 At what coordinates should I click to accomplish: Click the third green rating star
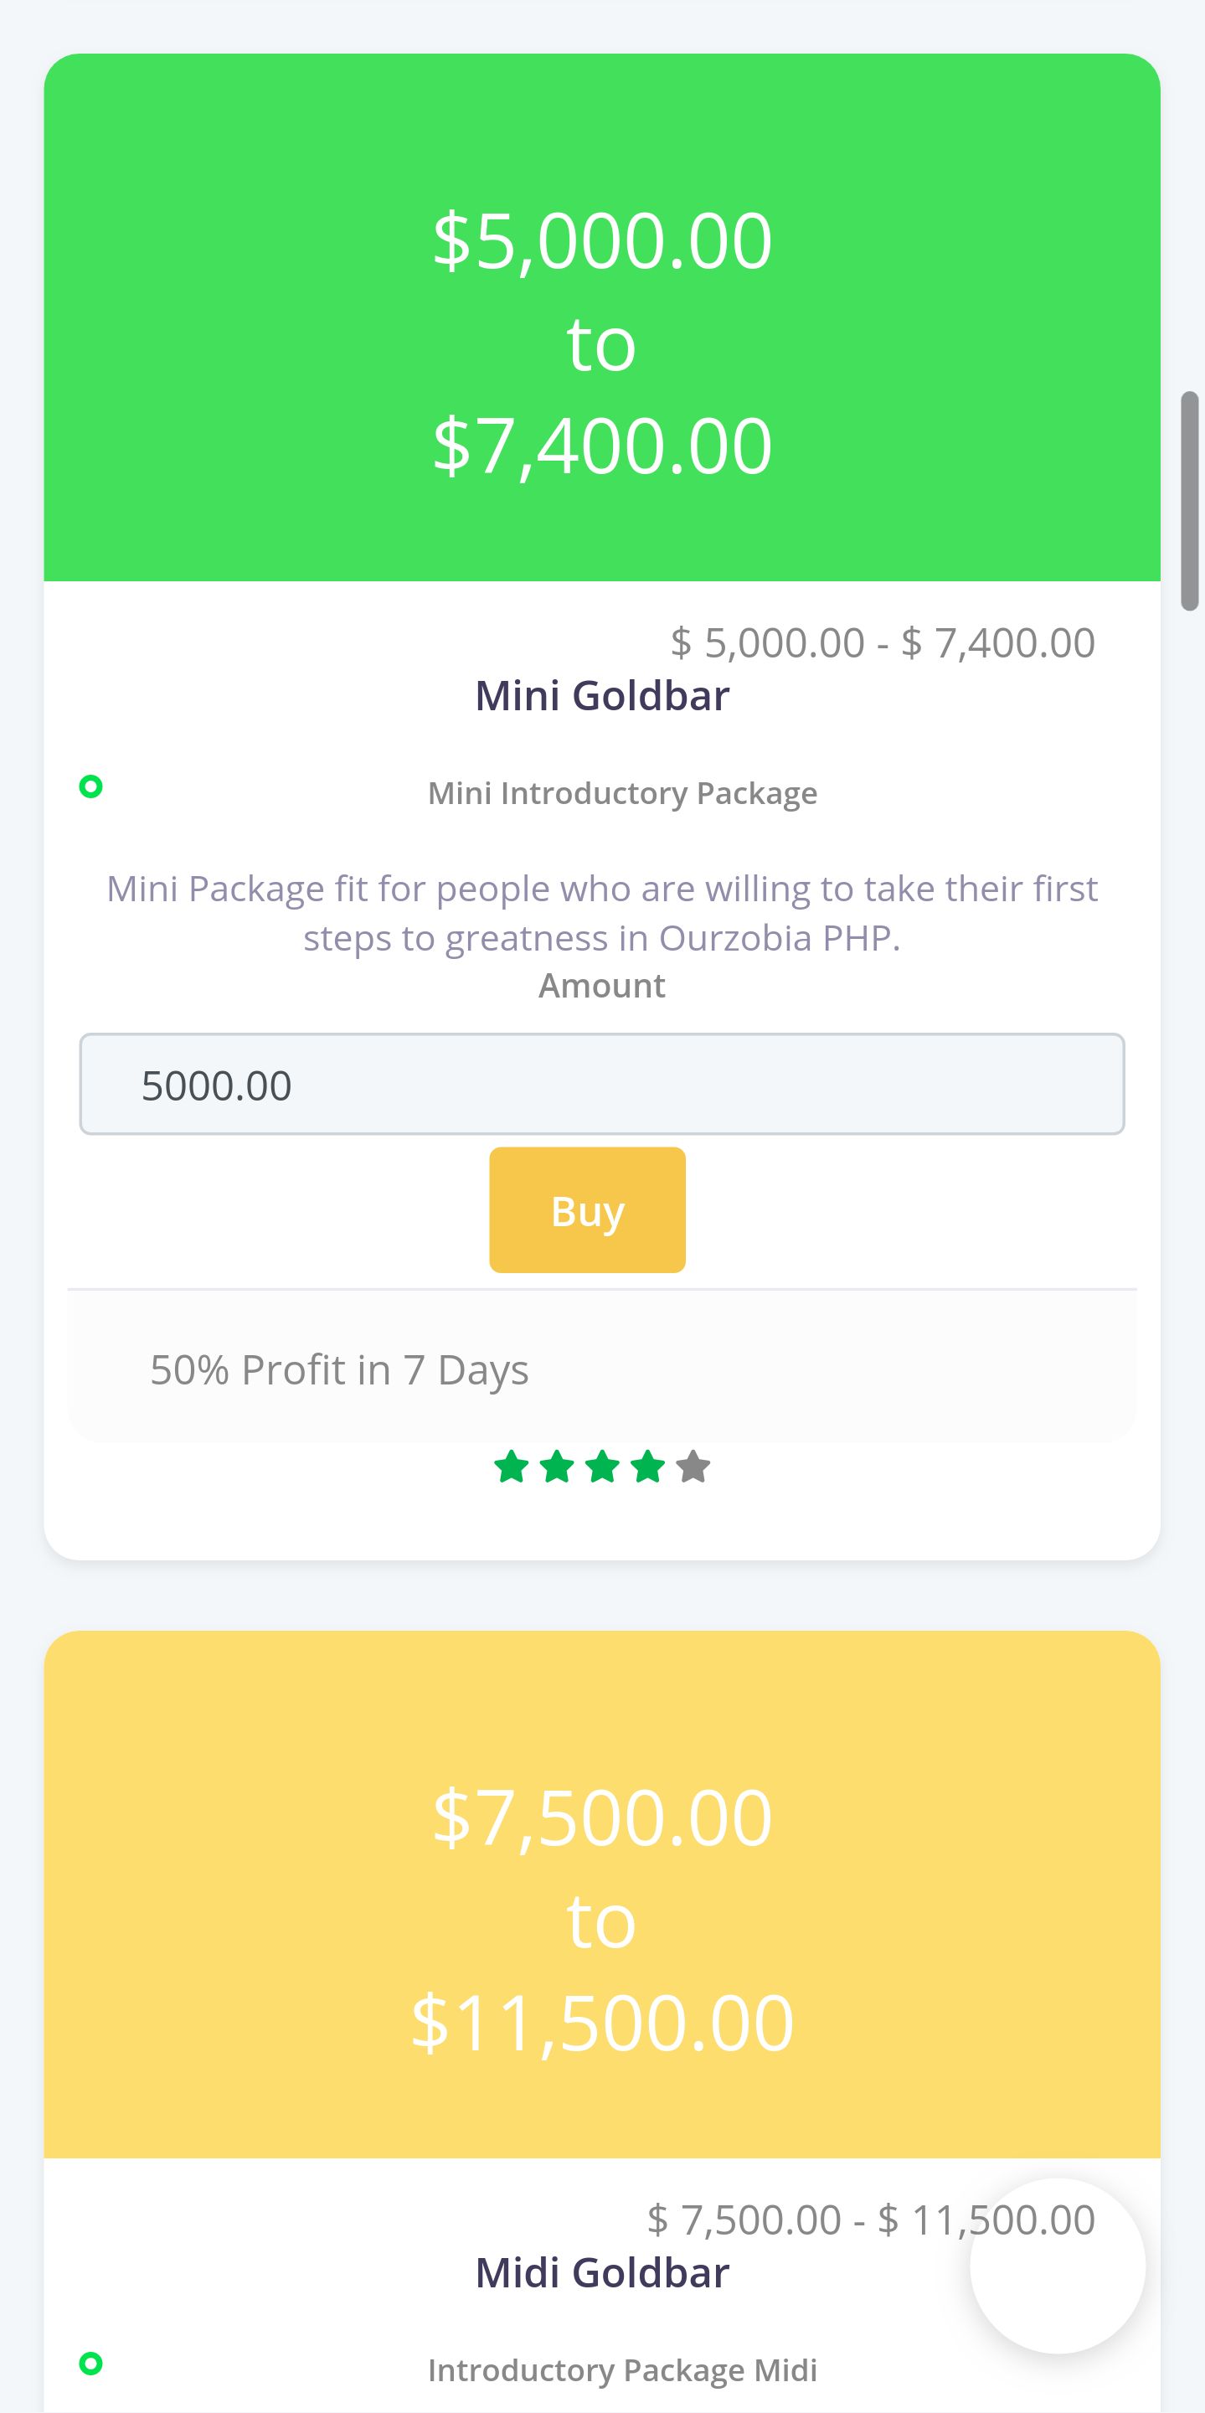602,1467
